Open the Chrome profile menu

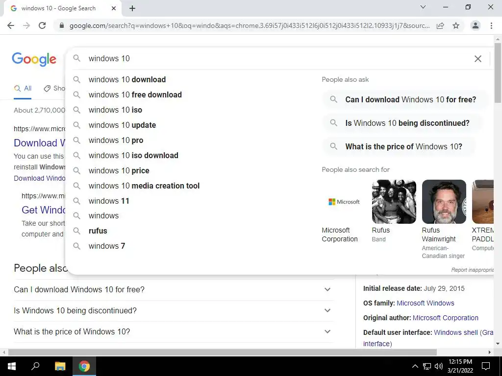pyautogui.click(x=476, y=25)
